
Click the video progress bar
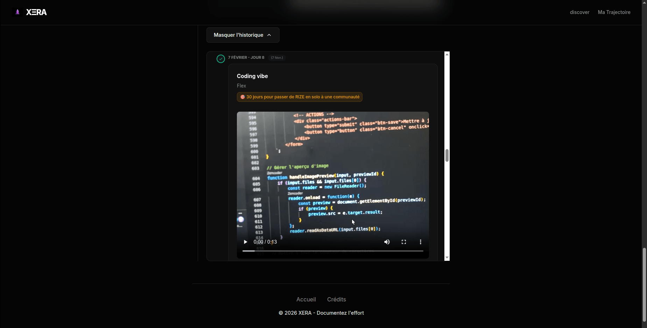[x=332, y=251]
